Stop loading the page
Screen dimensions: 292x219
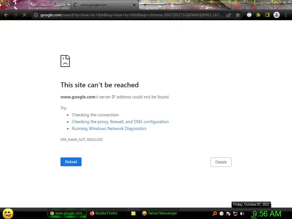(25, 15)
